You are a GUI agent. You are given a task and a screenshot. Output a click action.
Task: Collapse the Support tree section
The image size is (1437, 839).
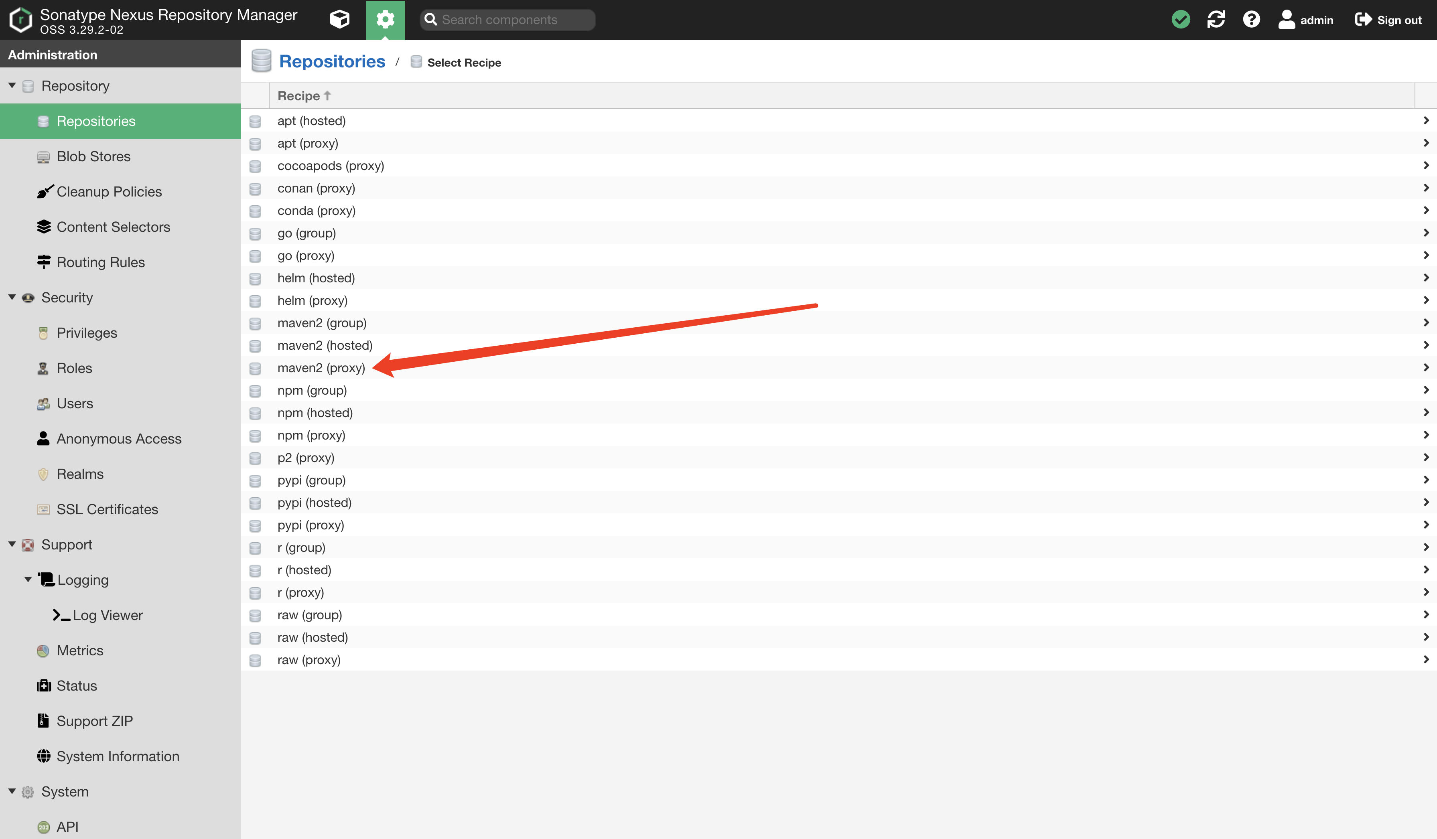point(12,544)
